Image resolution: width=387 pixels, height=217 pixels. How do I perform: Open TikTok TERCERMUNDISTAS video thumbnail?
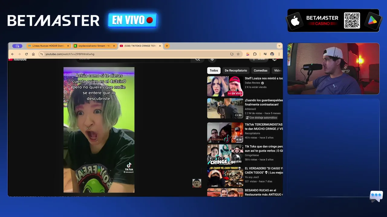coord(225,132)
